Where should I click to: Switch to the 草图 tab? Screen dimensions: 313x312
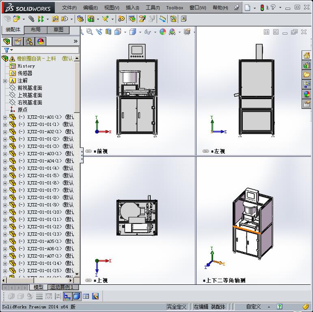[x=58, y=30]
